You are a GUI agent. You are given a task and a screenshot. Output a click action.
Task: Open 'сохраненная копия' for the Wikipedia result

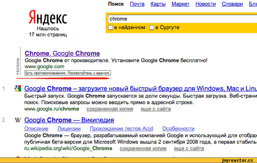tap(143, 148)
